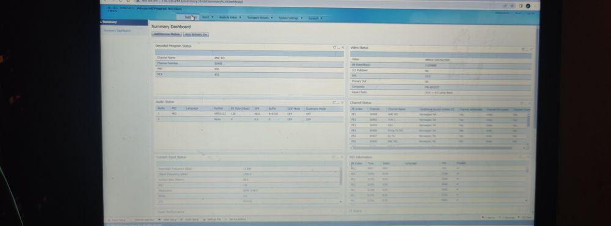
Task: Select the Summary sidebar header
Action: [124, 22]
